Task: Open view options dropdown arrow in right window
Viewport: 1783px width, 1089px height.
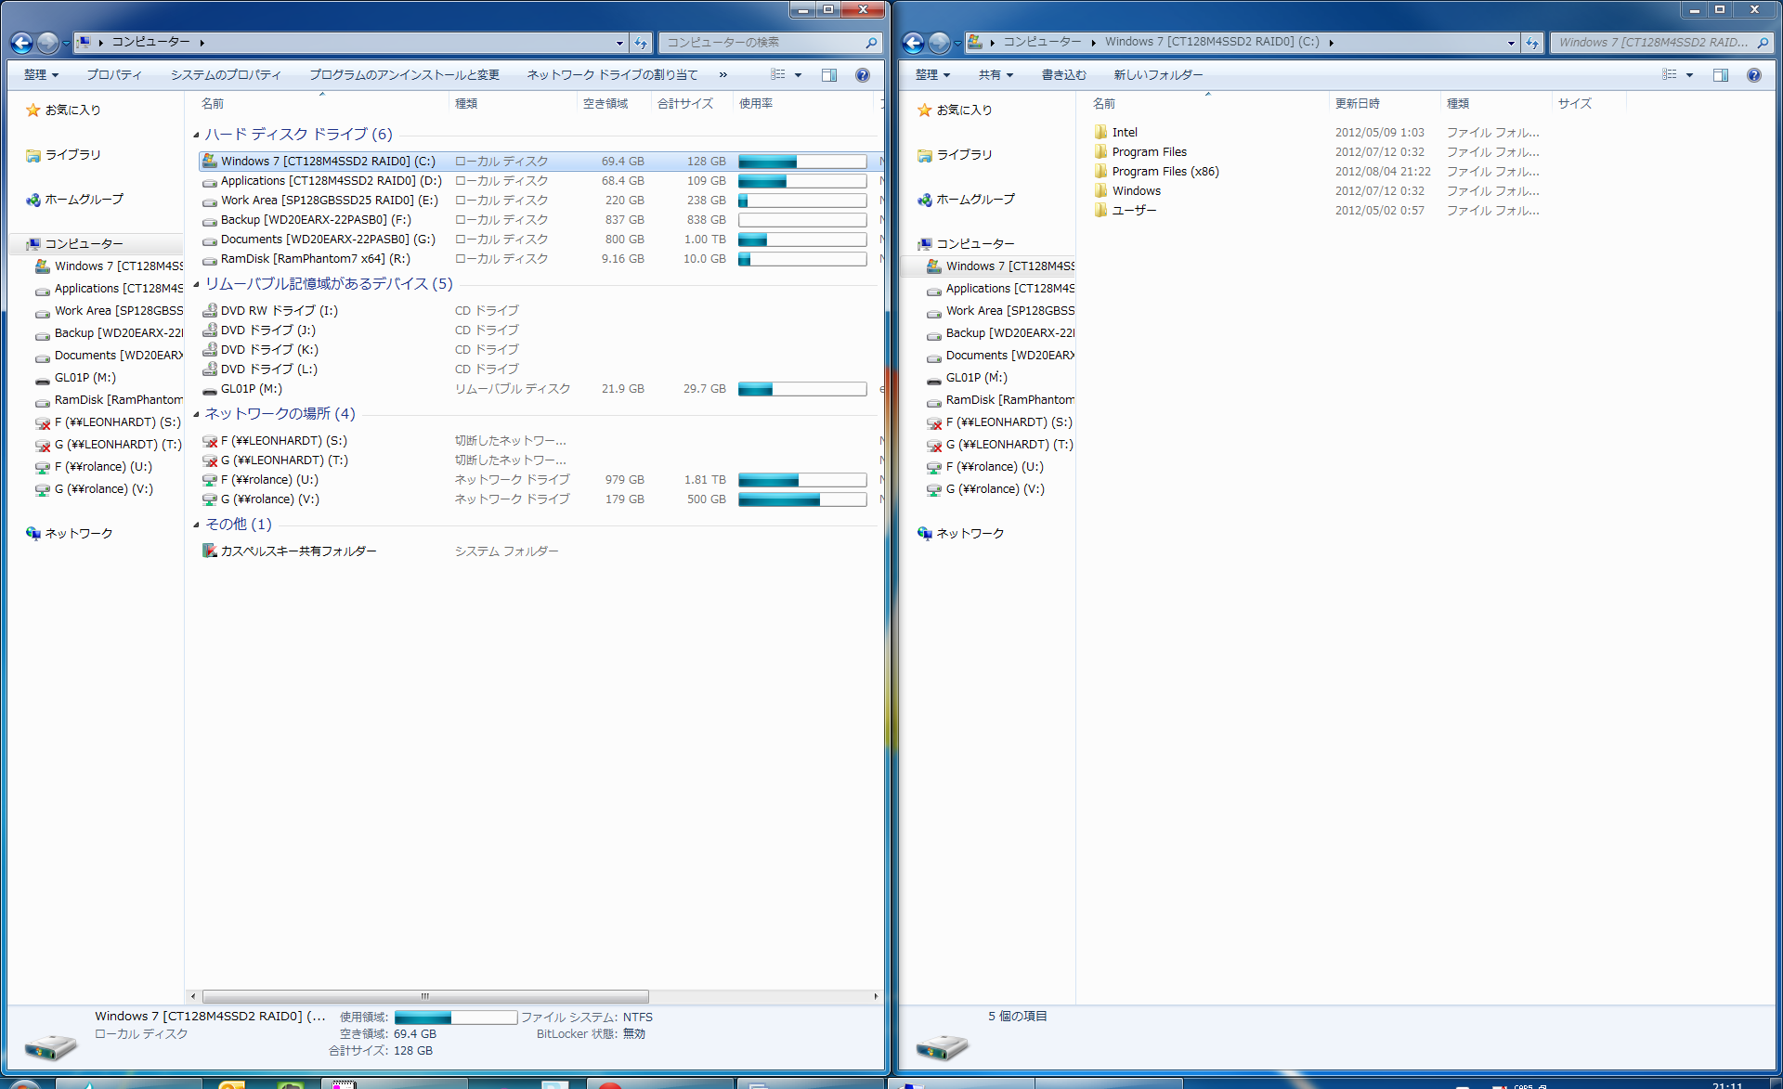Action: pyautogui.click(x=1689, y=75)
